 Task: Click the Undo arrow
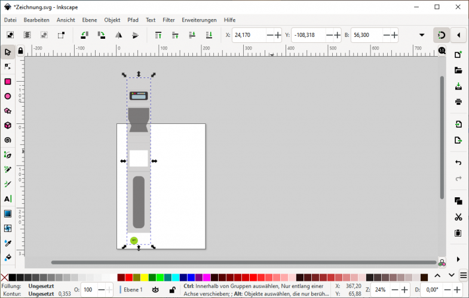point(458,163)
